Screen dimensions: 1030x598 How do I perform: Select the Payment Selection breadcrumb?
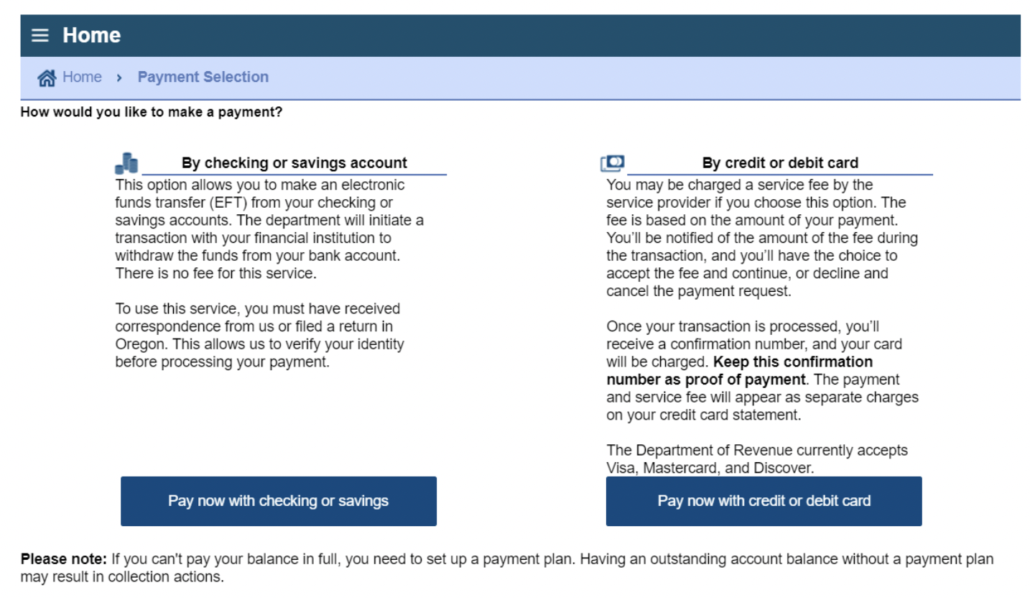[203, 77]
